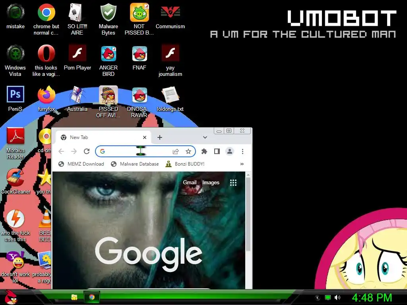Viewport: 407px width, 305px height.
Task: Select the New Tab tab
Action: click(x=104, y=137)
